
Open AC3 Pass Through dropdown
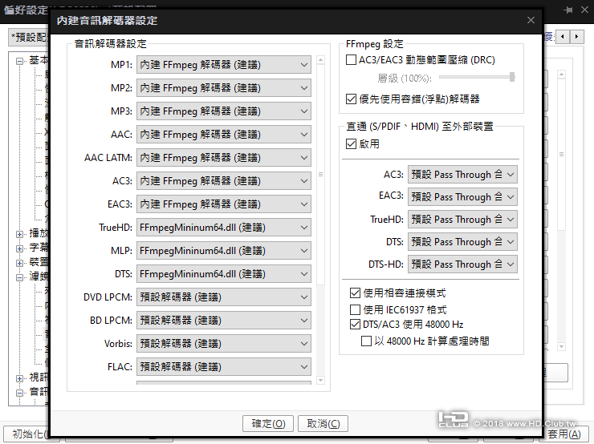tap(462, 175)
